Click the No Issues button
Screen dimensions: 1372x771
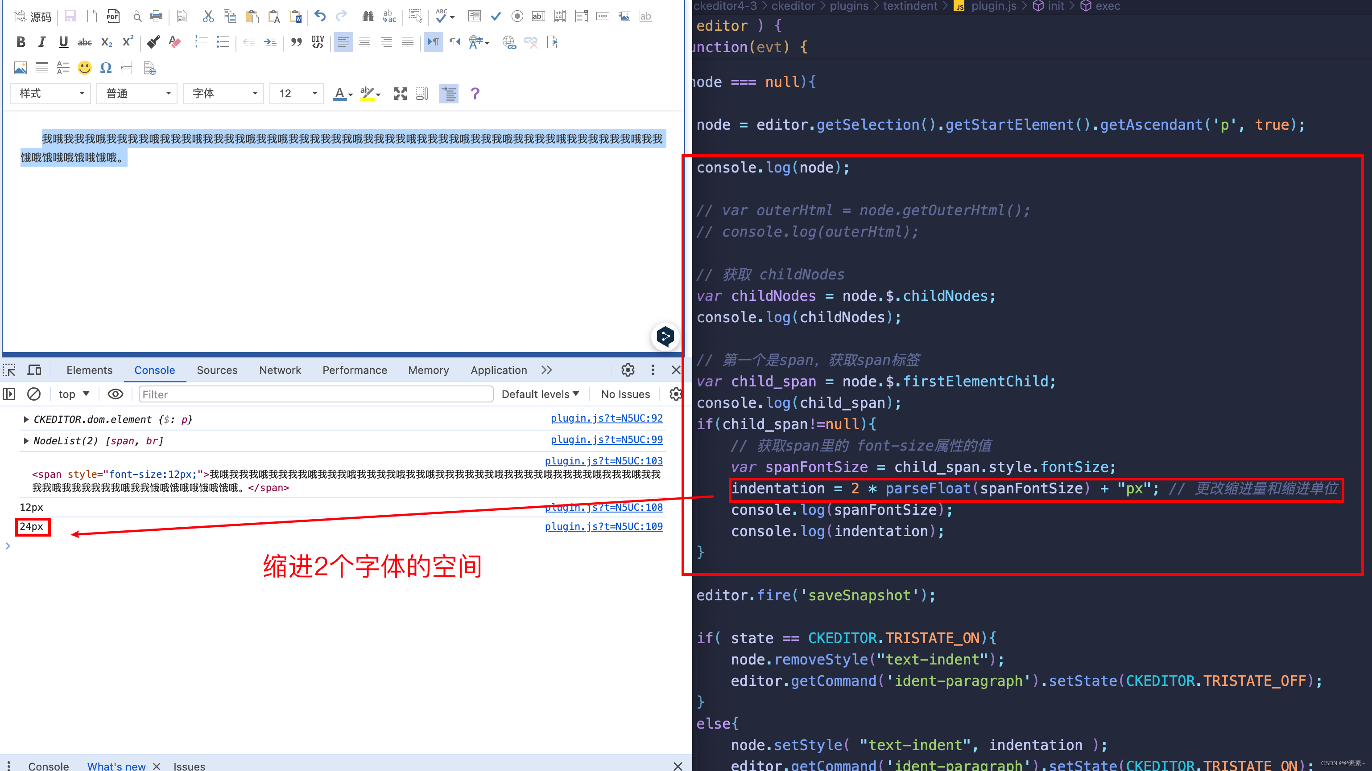click(x=625, y=394)
